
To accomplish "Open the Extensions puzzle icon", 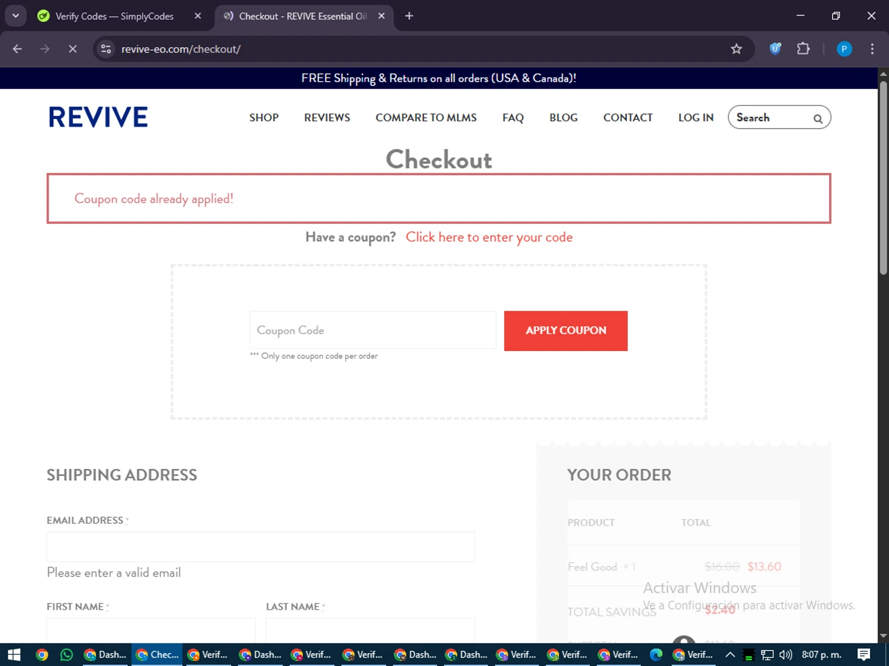I will point(803,49).
